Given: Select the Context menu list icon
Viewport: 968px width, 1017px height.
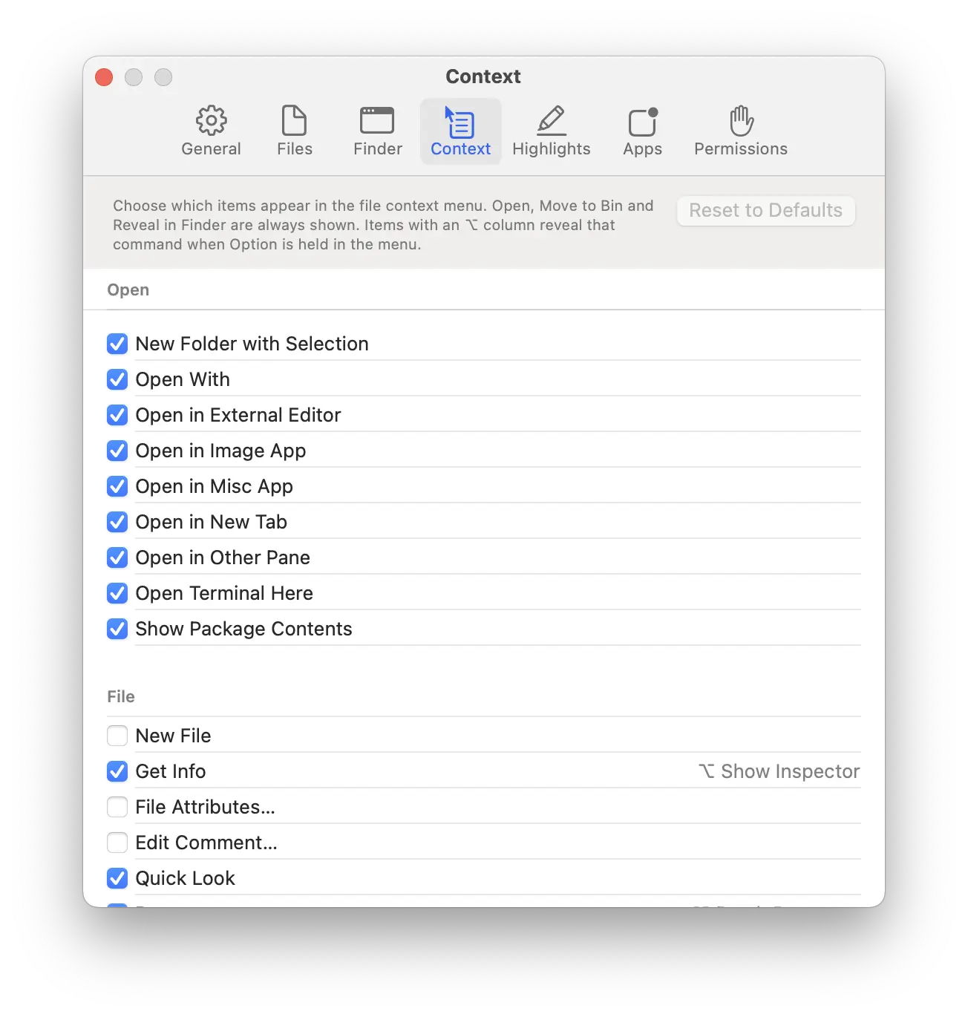Looking at the screenshot, I should pos(460,122).
